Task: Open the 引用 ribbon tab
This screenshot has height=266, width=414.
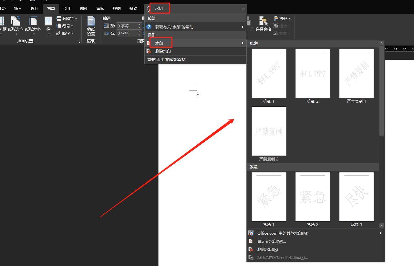Action: click(x=67, y=9)
